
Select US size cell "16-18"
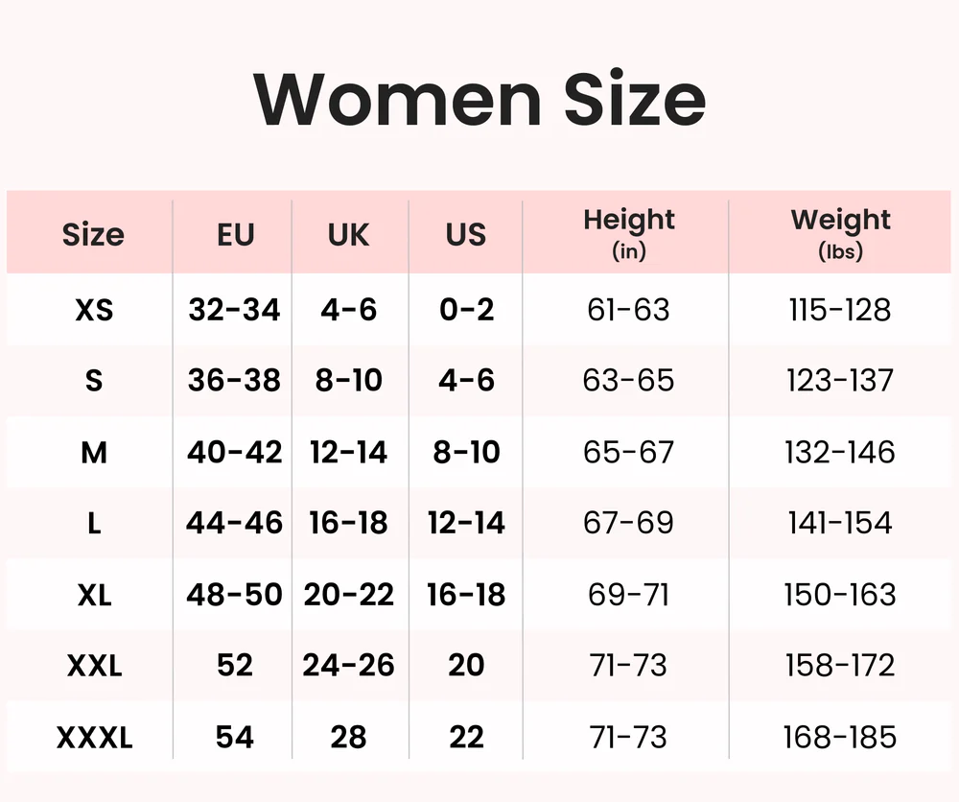click(x=466, y=595)
